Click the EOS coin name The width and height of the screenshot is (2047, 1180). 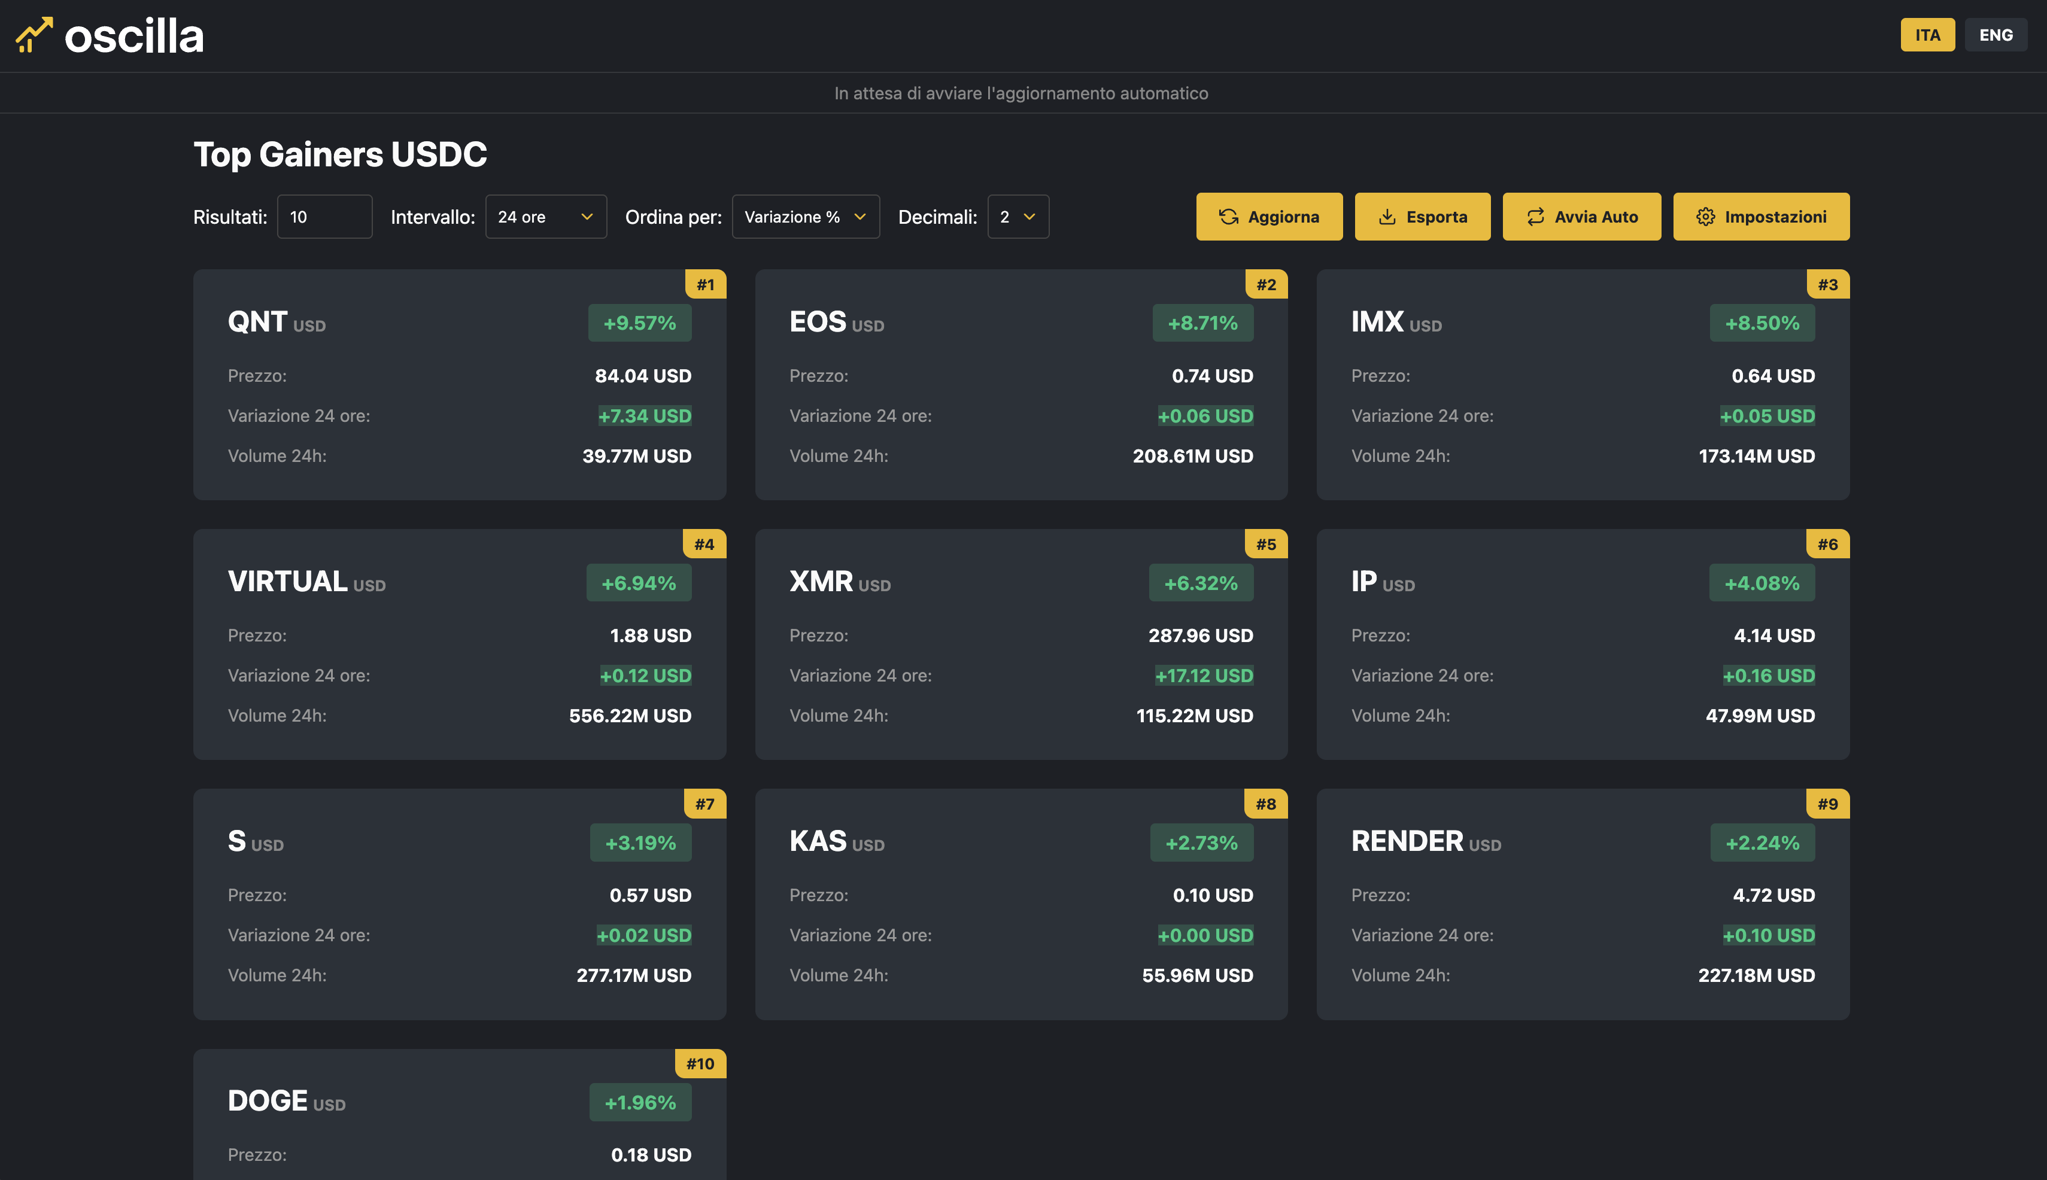pyautogui.click(x=817, y=322)
